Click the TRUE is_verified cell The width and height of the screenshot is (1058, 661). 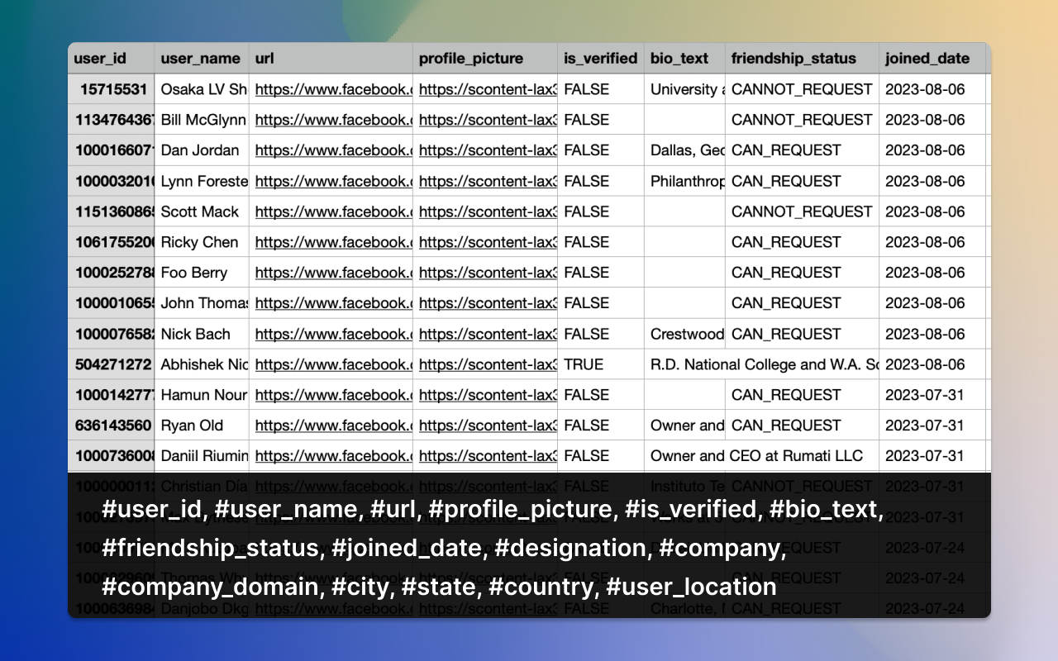click(x=601, y=364)
